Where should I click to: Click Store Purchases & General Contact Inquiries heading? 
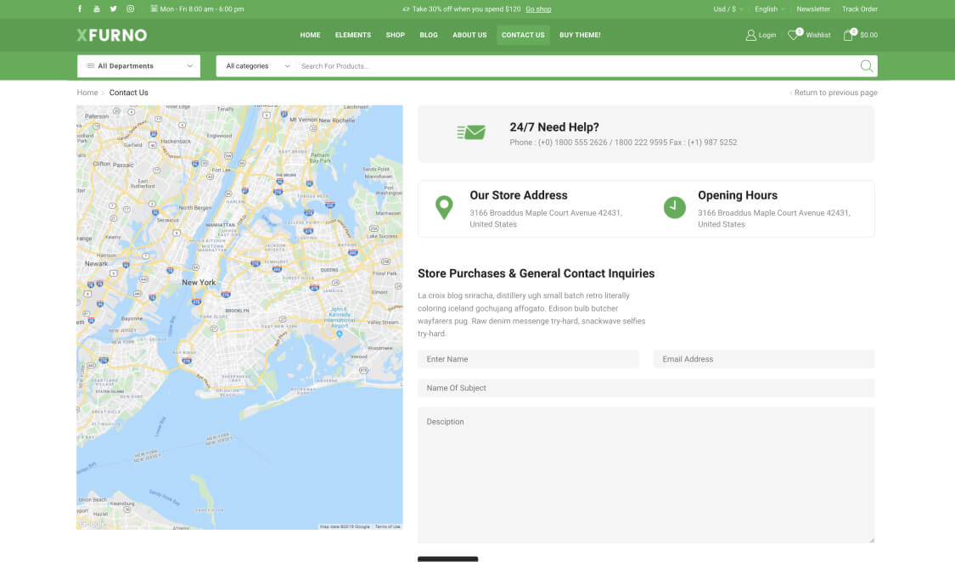click(x=536, y=274)
